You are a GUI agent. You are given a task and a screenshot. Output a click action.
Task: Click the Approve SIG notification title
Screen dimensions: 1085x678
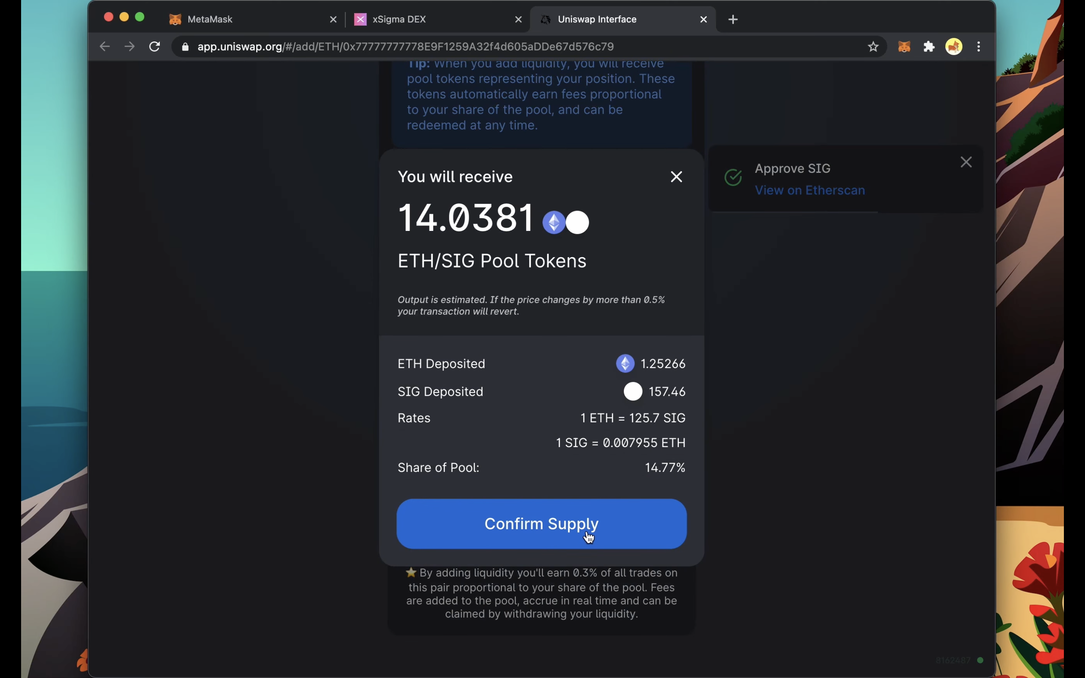[793, 169]
